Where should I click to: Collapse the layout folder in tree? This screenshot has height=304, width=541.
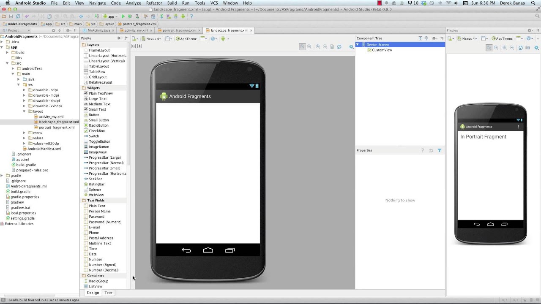tap(24, 111)
